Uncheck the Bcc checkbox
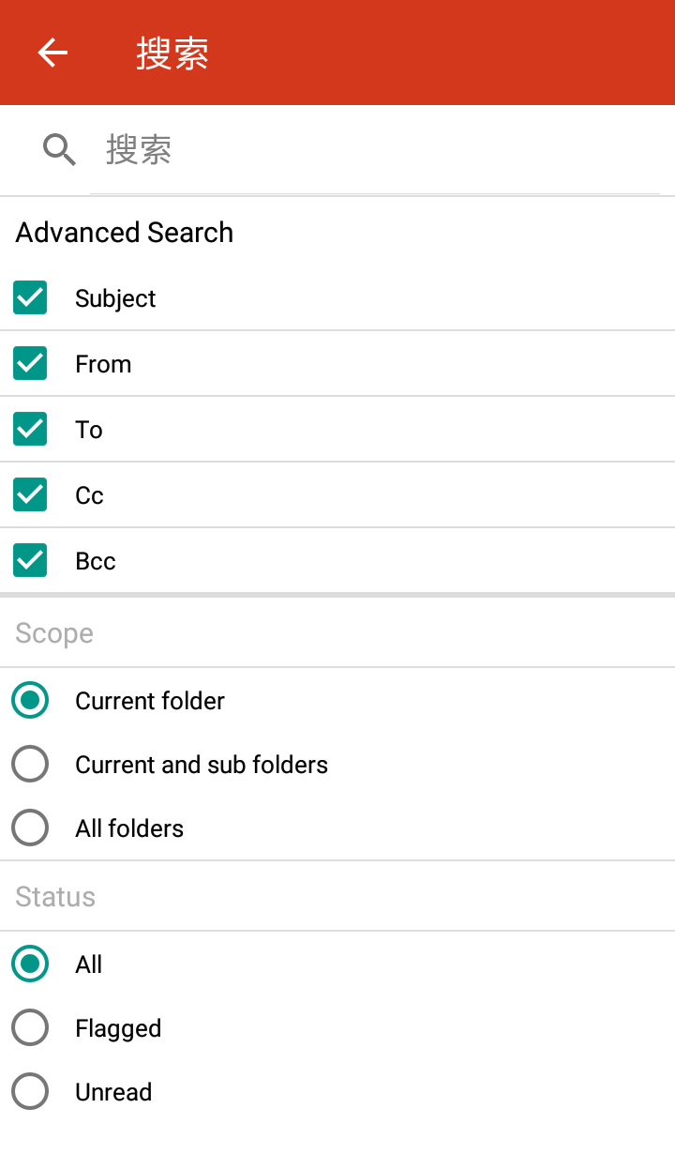Viewport: 675px width, 1154px height. tap(30, 561)
